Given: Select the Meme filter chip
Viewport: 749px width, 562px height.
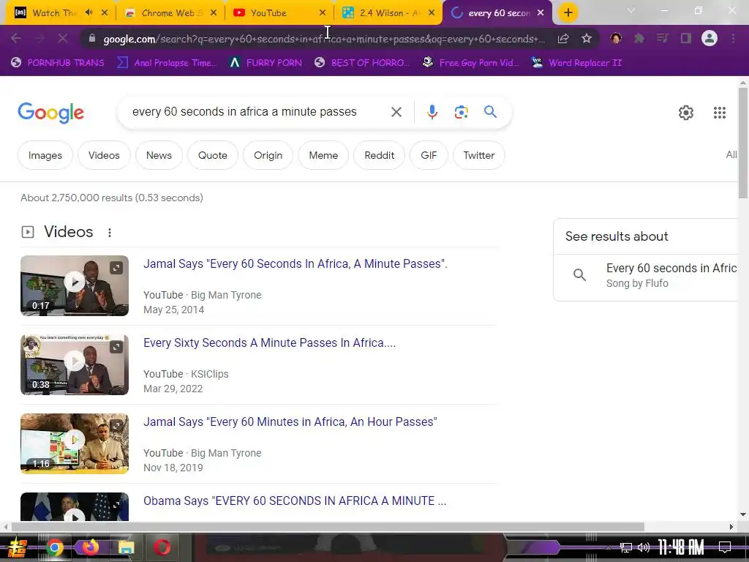Looking at the screenshot, I should point(323,155).
